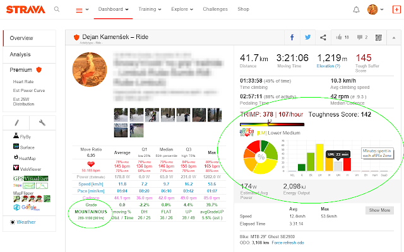The image size is (404, 252).
Task: Open Shop in top navigation
Action: coord(243,9)
